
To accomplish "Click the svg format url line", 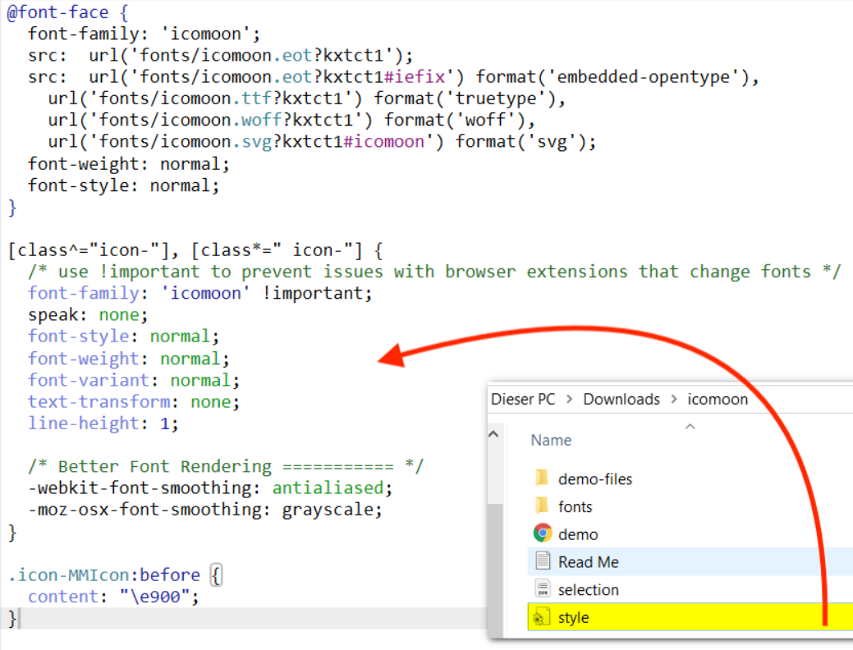I will click(322, 141).
